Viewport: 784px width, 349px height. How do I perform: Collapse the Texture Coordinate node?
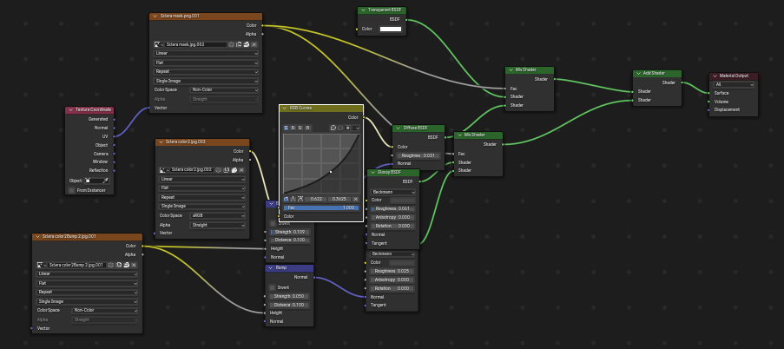(71, 110)
